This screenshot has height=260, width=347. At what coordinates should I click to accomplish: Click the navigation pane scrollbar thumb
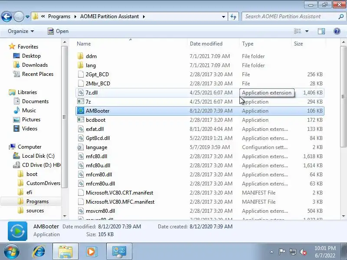[x=64, y=117]
